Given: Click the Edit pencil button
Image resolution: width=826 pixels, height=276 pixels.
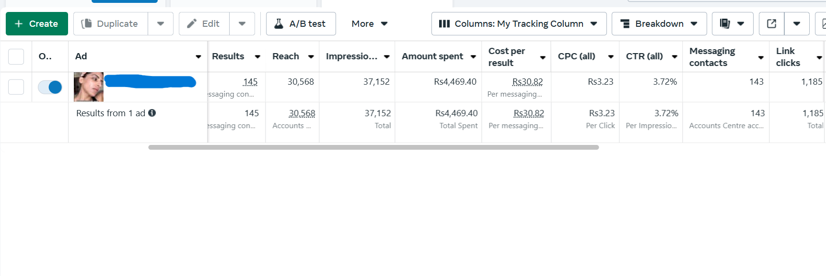Looking at the screenshot, I should (x=204, y=24).
